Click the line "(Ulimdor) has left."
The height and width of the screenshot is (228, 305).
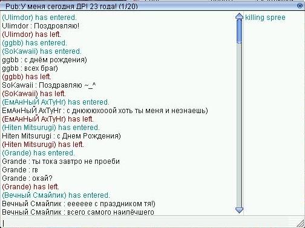31,34
